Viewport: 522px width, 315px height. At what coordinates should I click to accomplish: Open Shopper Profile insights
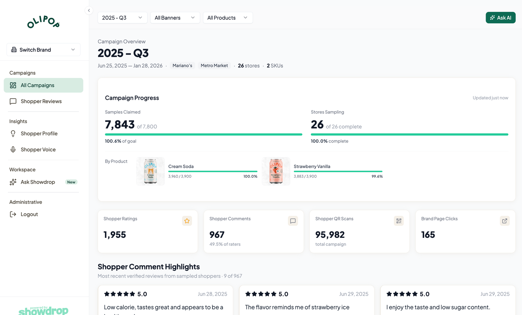(x=43, y=134)
